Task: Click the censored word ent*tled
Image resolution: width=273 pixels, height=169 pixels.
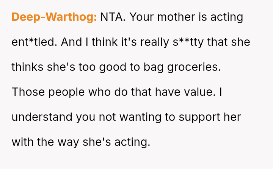Action: click(34, 42)
